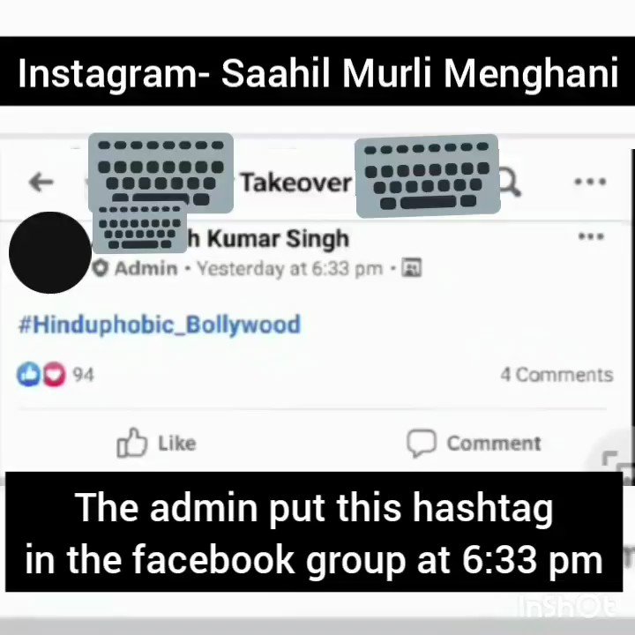Tap the black circular profile picture

click(x=50, y=252)
